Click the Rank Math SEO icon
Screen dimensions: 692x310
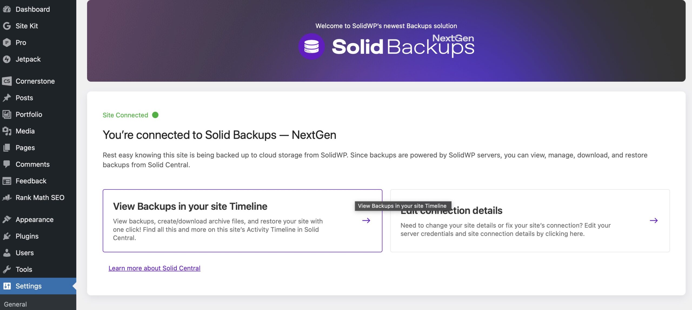pyautogui.click(x=7, y=198)
